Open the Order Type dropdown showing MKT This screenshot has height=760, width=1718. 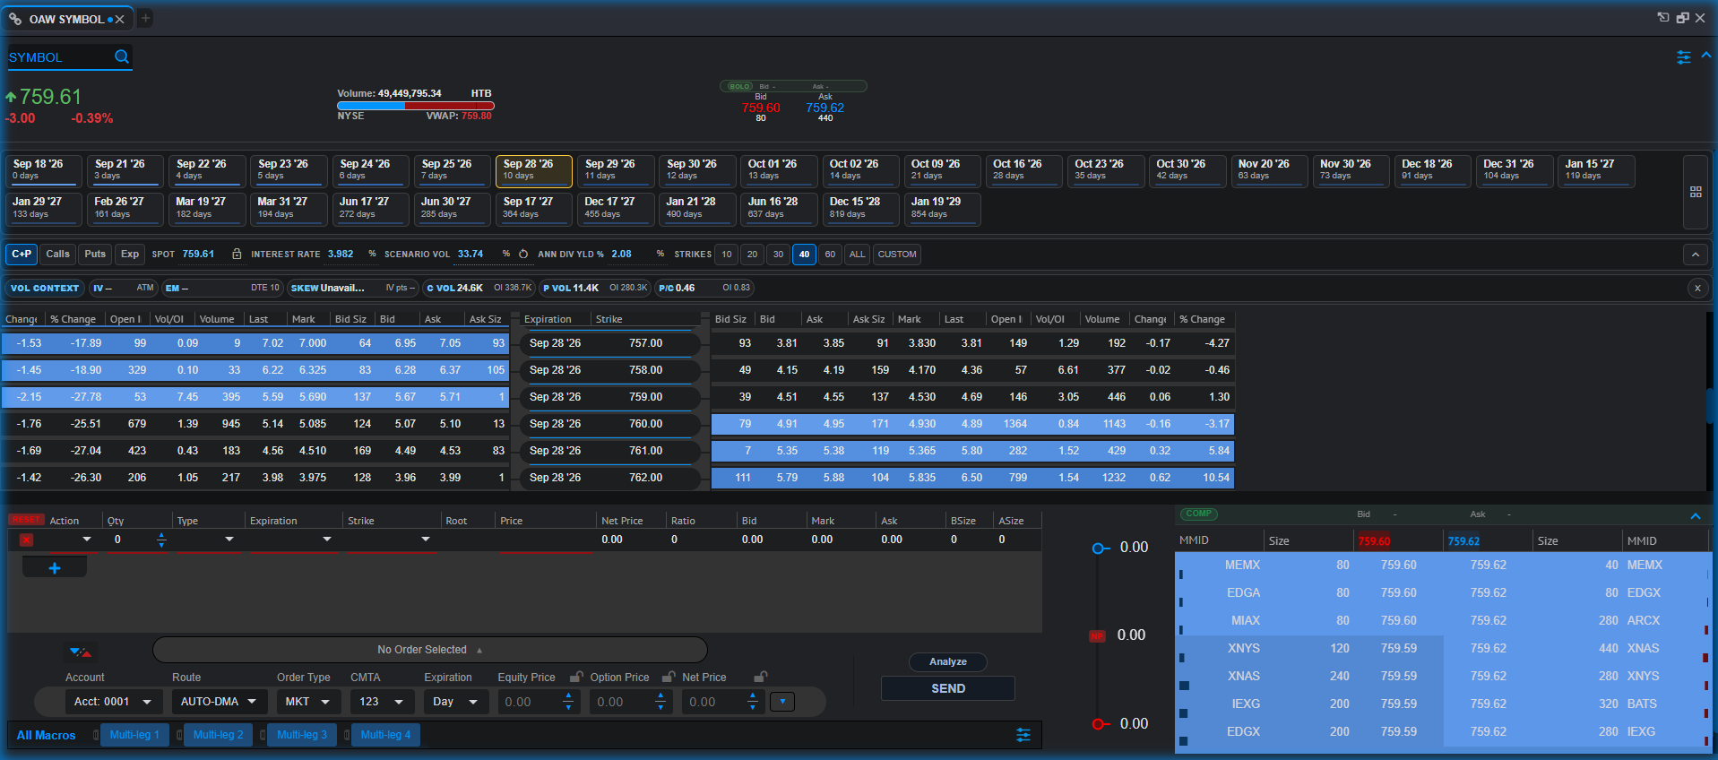coord(307,702)
